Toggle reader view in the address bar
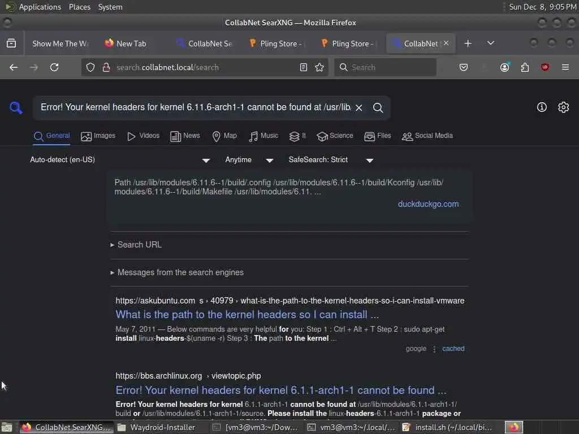This screenshot has height=434, width=579. click(304, 67)
